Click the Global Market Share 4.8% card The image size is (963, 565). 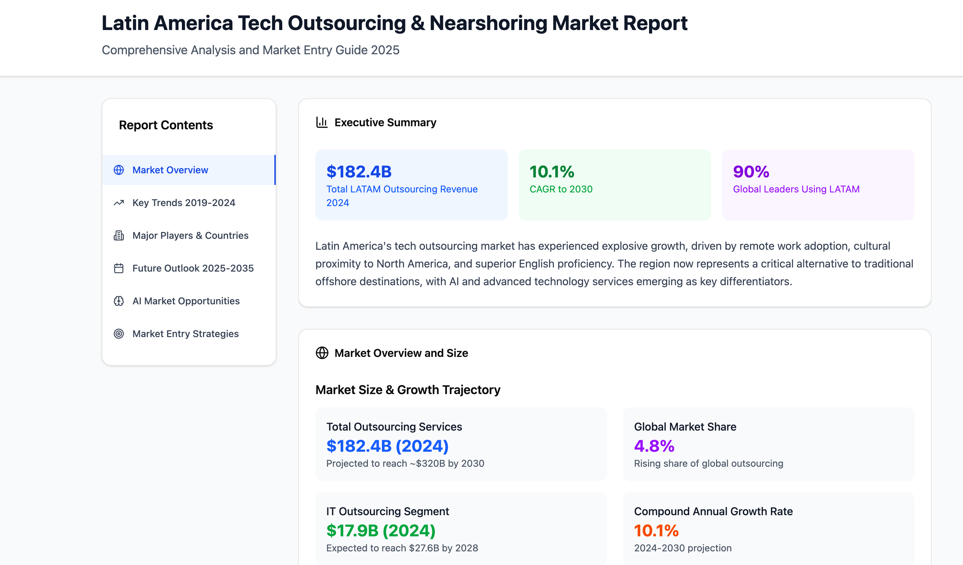[768, 444]
